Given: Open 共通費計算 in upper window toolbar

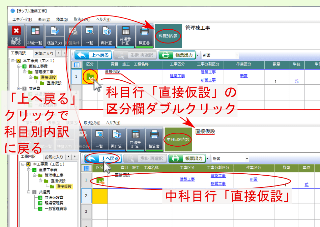Looking at the screenshot, I should pyautogui.click(x=125, y=35).
